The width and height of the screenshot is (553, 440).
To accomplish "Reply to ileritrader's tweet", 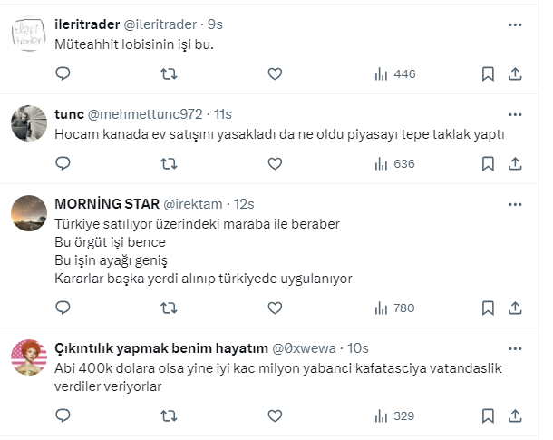I will (x=63, y=73).
